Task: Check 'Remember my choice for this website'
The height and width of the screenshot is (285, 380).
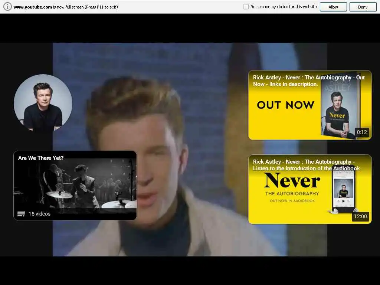Action: [246, 7]
